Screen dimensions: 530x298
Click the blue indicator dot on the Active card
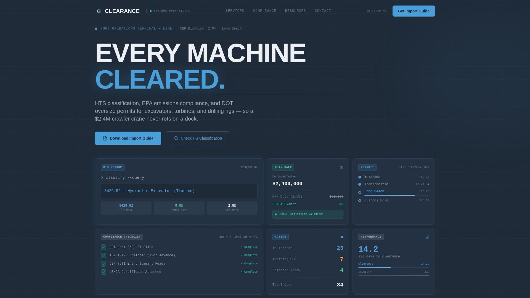coord(342,237)
